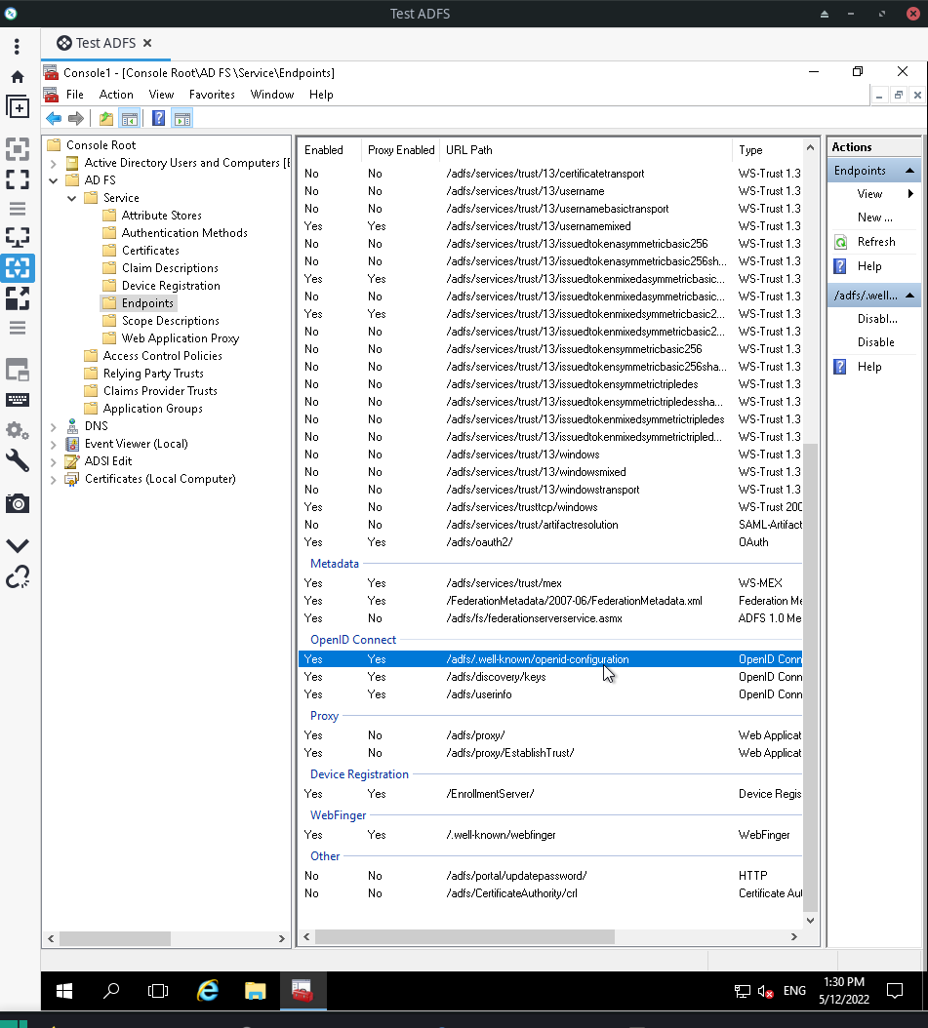928x1028 pixels.
Task: Collapse the AD FS tree node
Action: click(54, 181)
